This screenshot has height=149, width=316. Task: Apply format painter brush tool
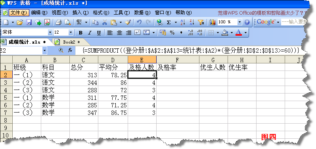128,22
